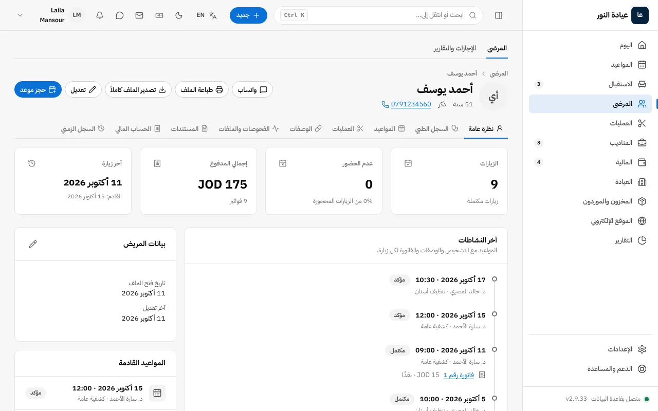Click the المرضى breadcrumb link
This screenshot has width=658, height=411.
coord(499,74)
